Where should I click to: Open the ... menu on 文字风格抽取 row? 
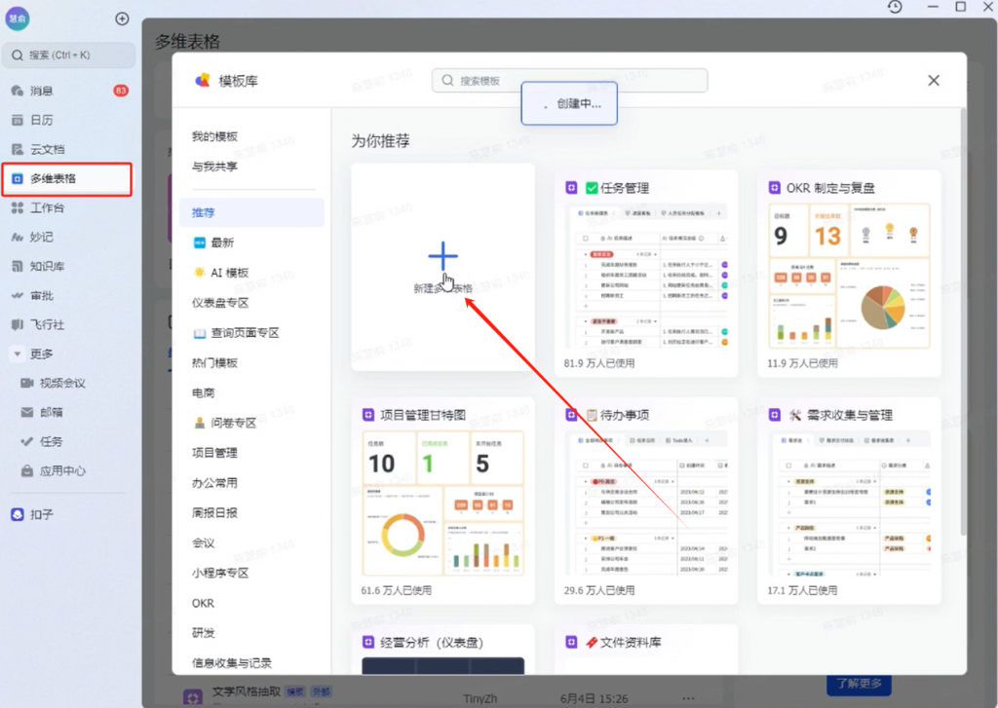pos(688,698)
